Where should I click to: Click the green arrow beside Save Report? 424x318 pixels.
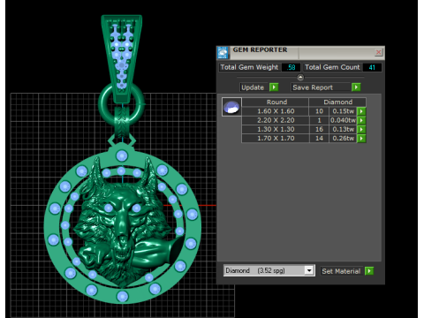356,87
